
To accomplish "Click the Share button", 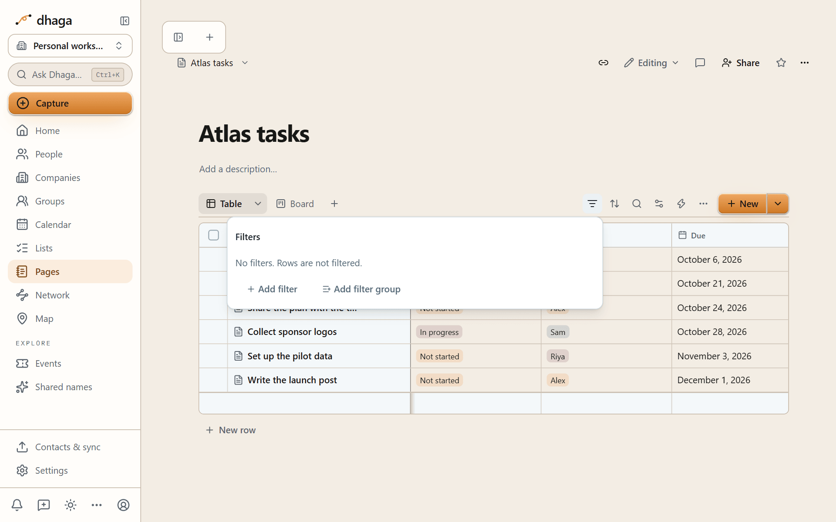I will [x=741, y=63].
